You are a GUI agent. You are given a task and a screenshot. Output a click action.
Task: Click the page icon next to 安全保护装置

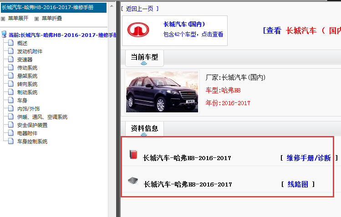[11, 125]
